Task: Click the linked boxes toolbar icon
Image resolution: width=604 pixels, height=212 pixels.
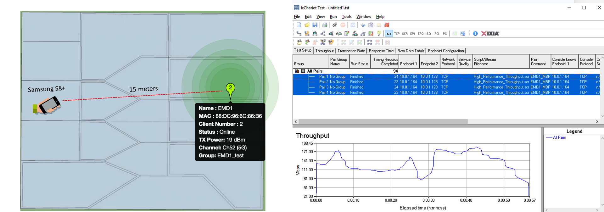Action: click(370, 42)
